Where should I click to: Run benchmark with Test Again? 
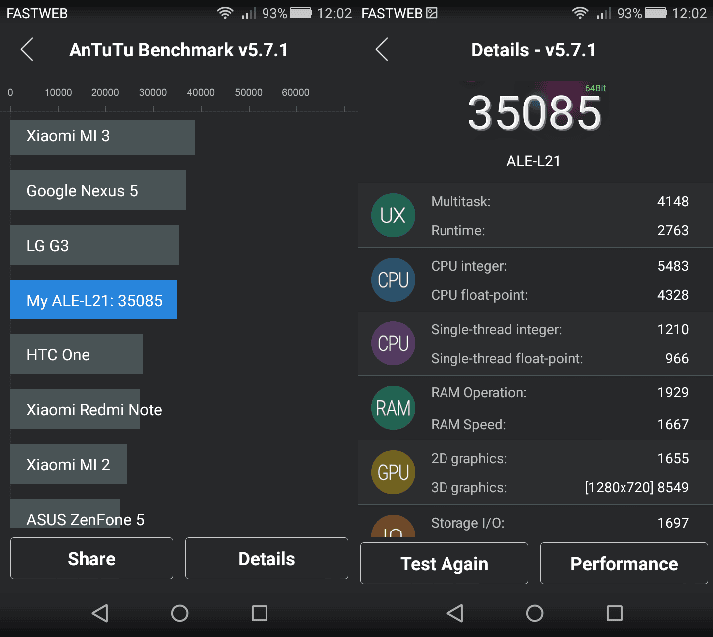[444, 564]
